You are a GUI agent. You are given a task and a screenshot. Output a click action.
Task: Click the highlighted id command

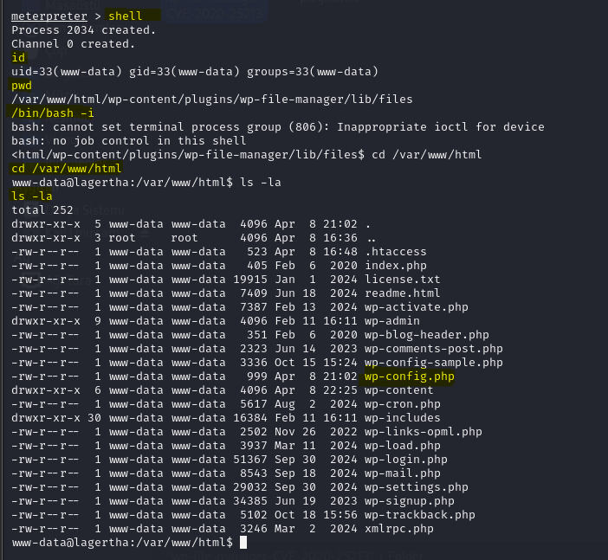[x=18, y=58]
